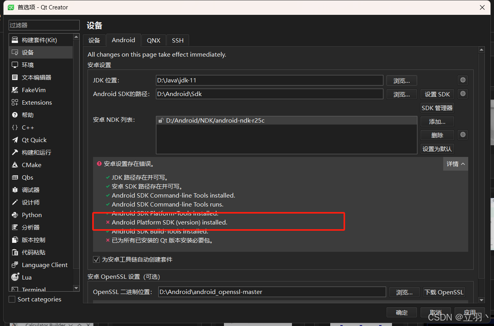Click 下载 OpenSSL
This screenshot has height=326, width=494.
pos(444,292)
